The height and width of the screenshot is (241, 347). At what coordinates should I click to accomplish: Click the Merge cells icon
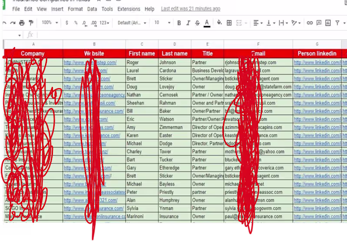coord(239,23)
